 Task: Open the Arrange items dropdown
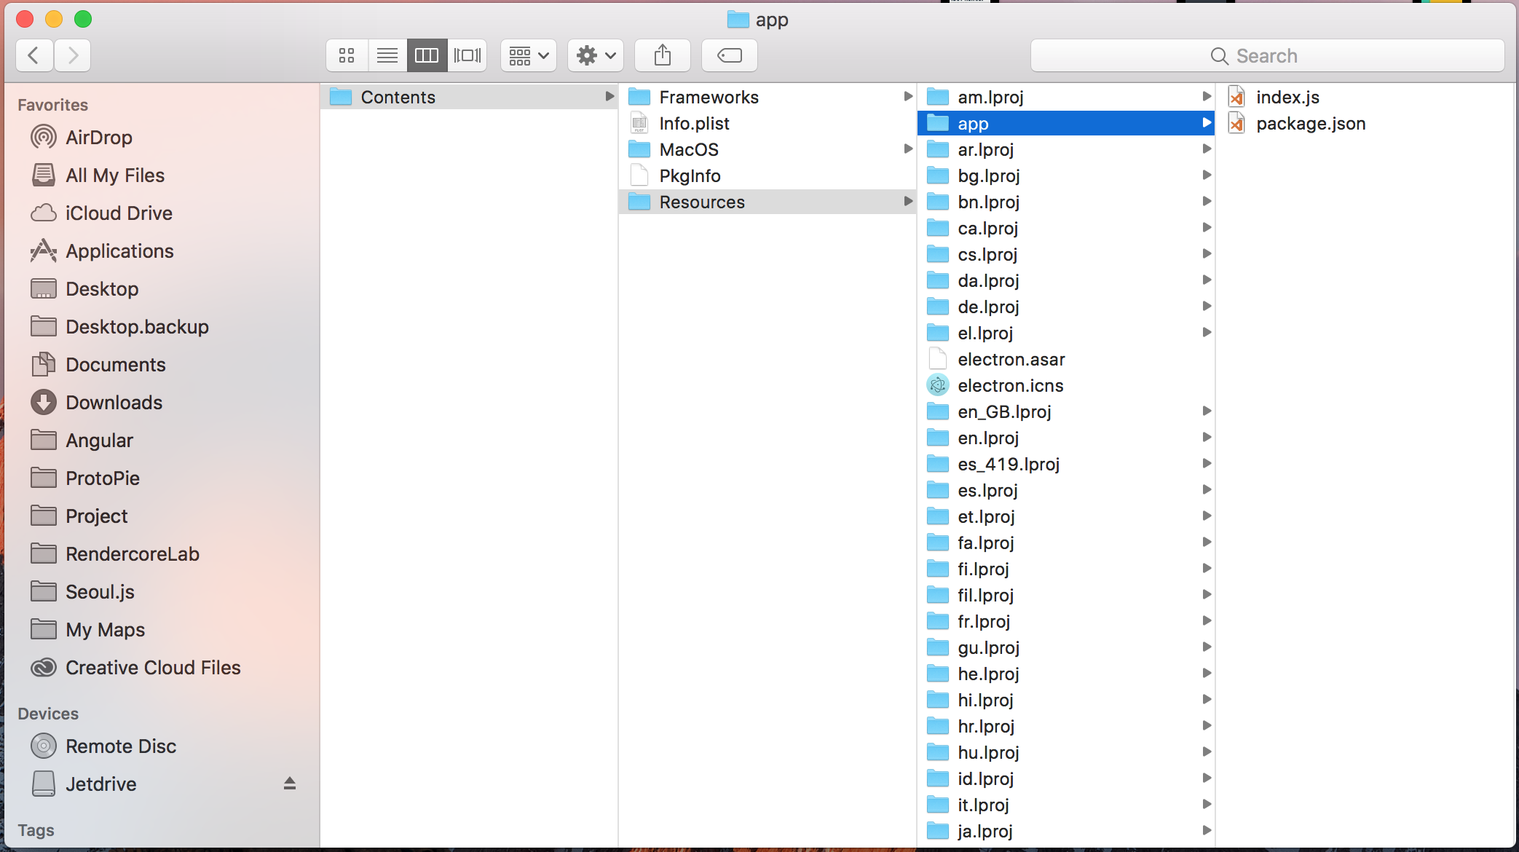(x=529, y=55)
